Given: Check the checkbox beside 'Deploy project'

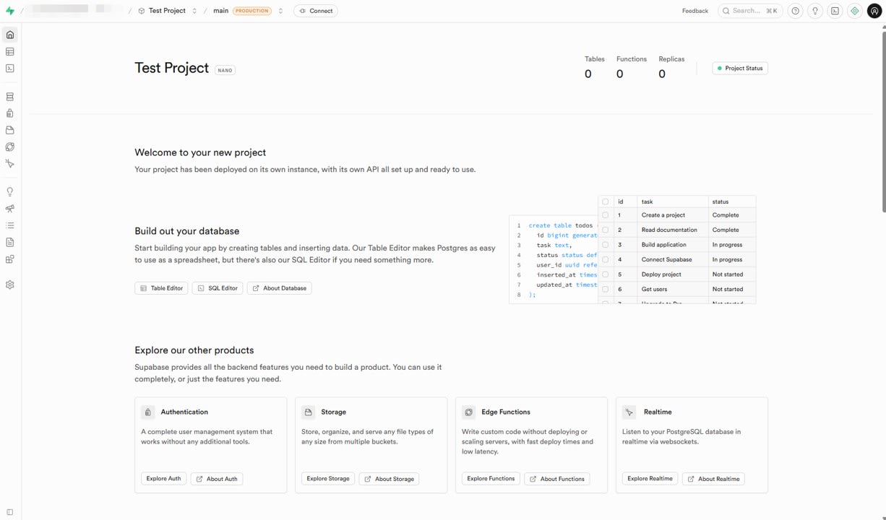Looking at the screenshot, I should pyautogui.click(x=606, y=274).
